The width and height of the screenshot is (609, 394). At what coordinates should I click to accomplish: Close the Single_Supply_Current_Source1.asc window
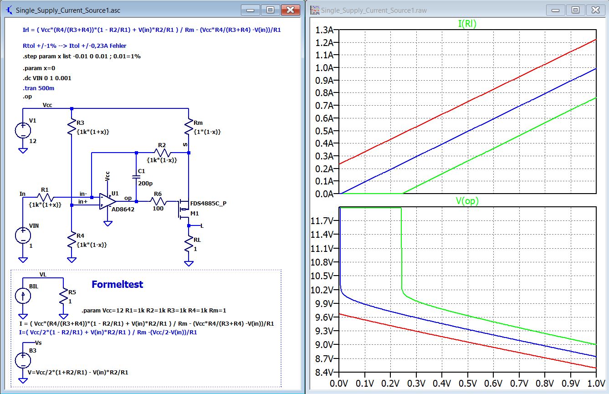pyautogui.click(x=290, y=10)
